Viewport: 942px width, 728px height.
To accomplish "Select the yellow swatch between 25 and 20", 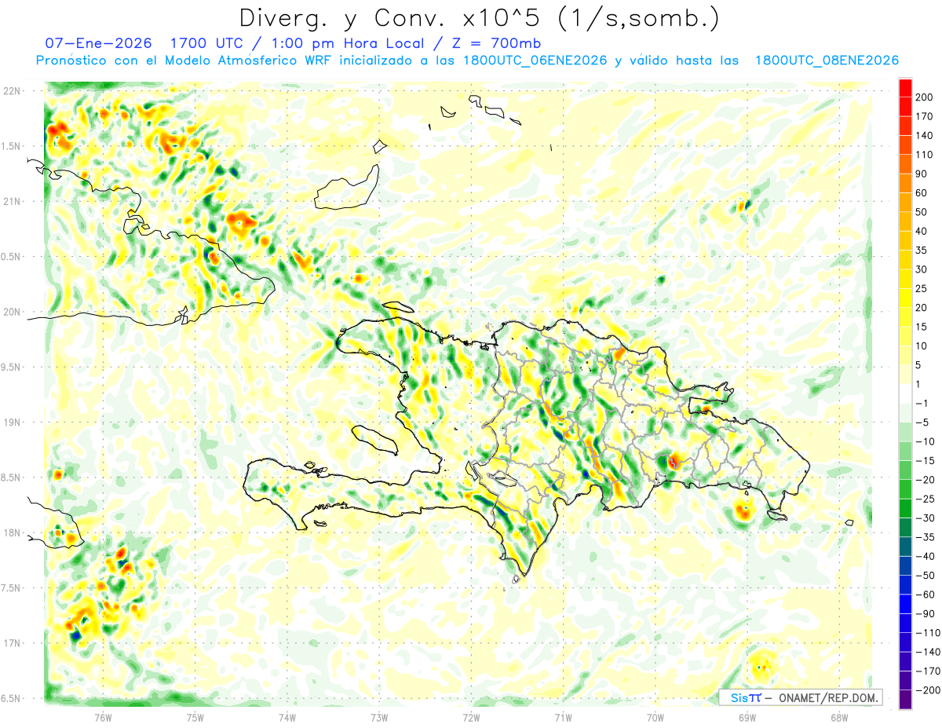I will pyautogui.click(x=905, y=298).
